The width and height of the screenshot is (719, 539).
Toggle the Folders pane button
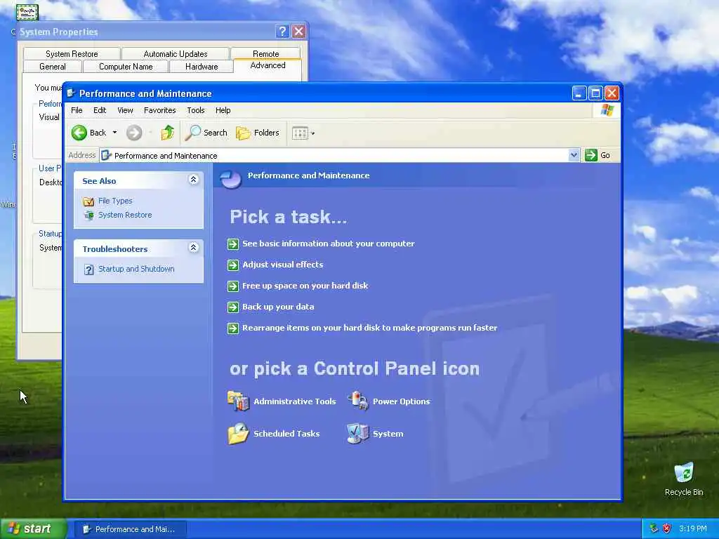pyautogui.click(x=258, y=133)
